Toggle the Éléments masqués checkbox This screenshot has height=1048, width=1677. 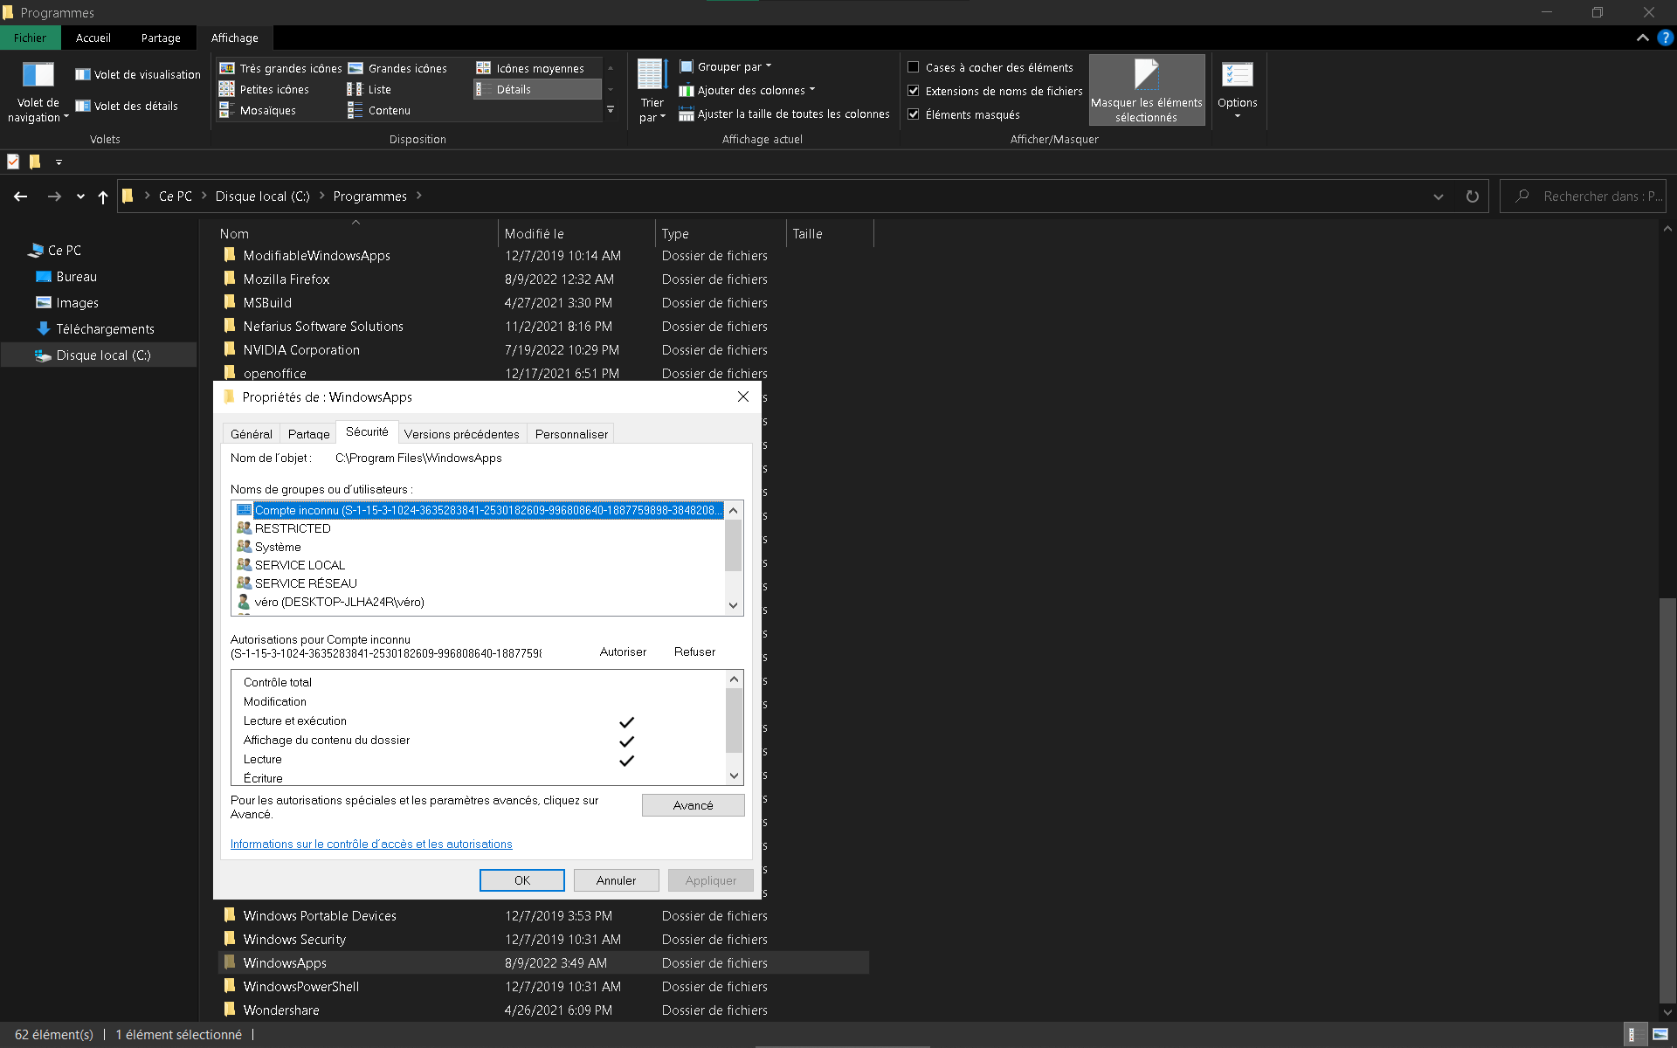(x=914, y=114)
